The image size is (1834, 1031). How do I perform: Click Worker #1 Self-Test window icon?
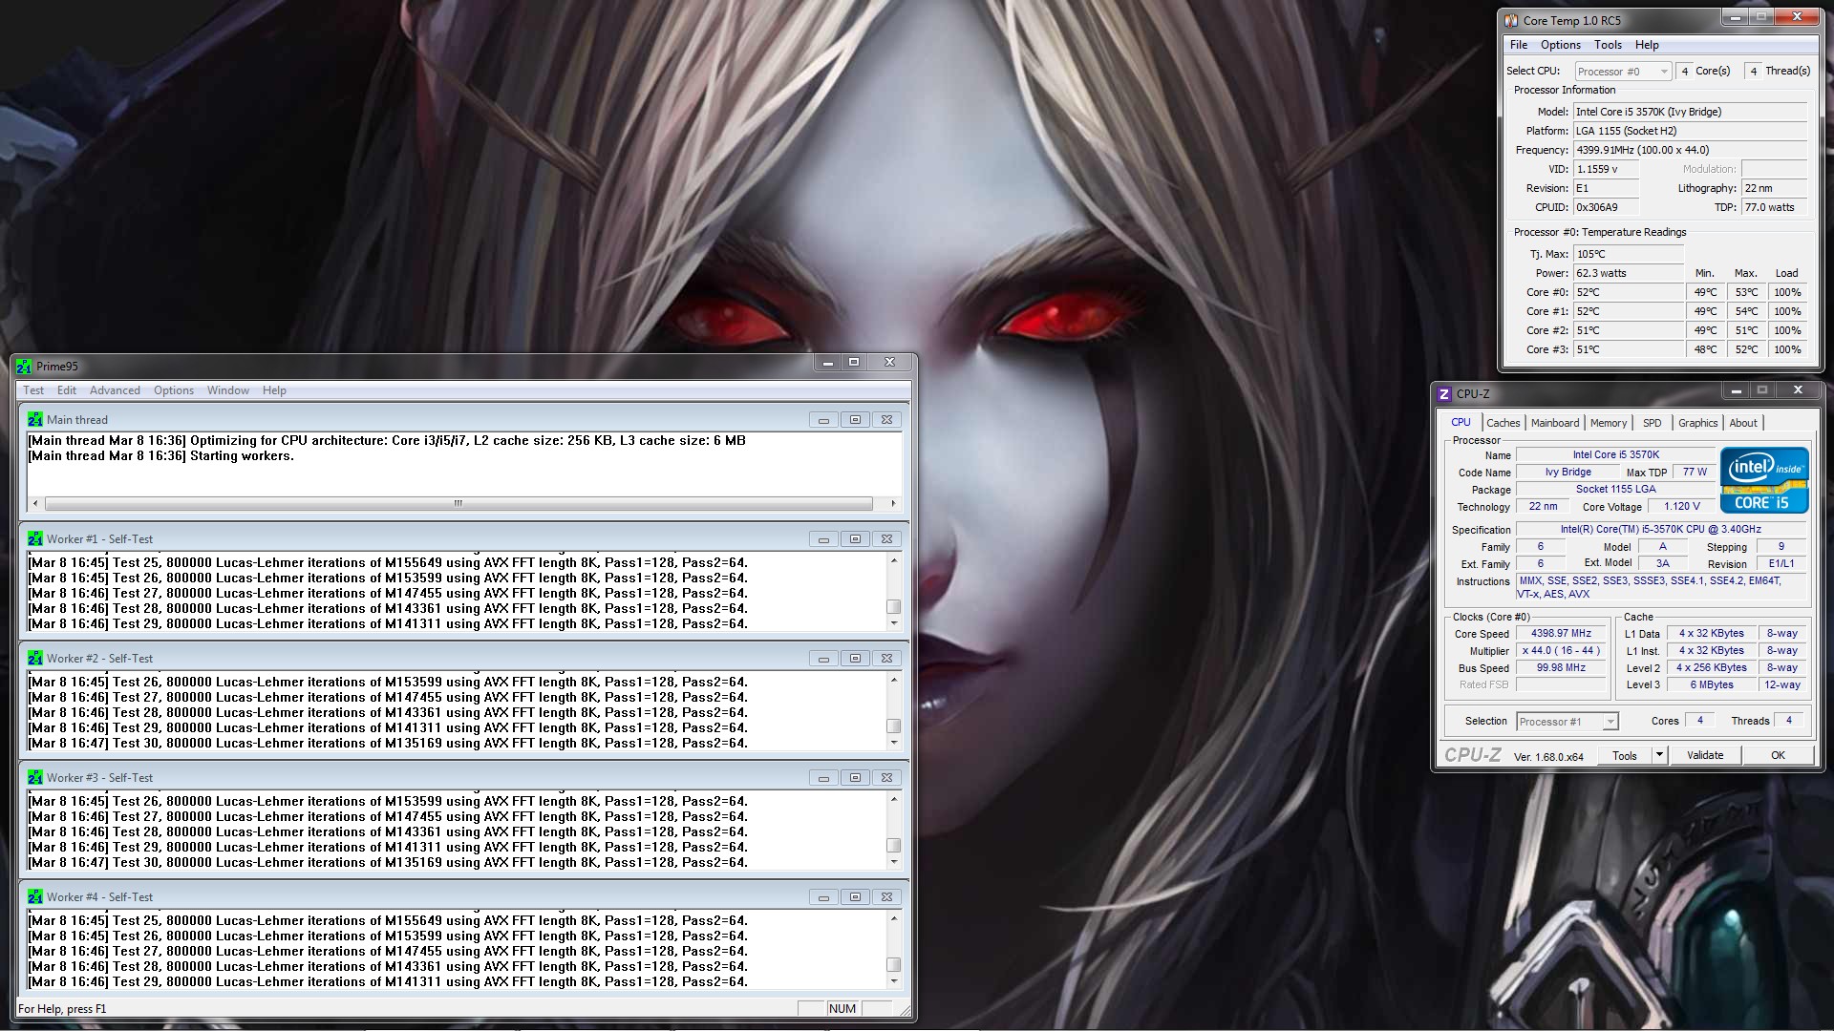(x=35, y=539)
